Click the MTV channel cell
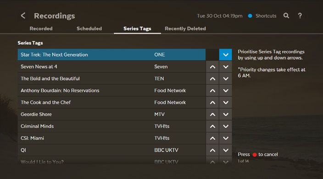Image resolution: width=323 pixels, height=179 pixels. (x=160, y=114)
